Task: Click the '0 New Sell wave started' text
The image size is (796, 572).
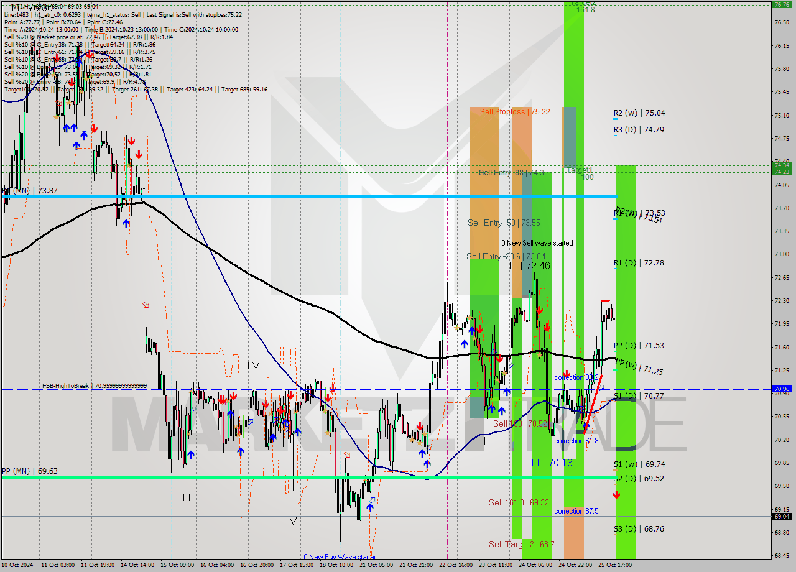Action: (x=537, y=243)
